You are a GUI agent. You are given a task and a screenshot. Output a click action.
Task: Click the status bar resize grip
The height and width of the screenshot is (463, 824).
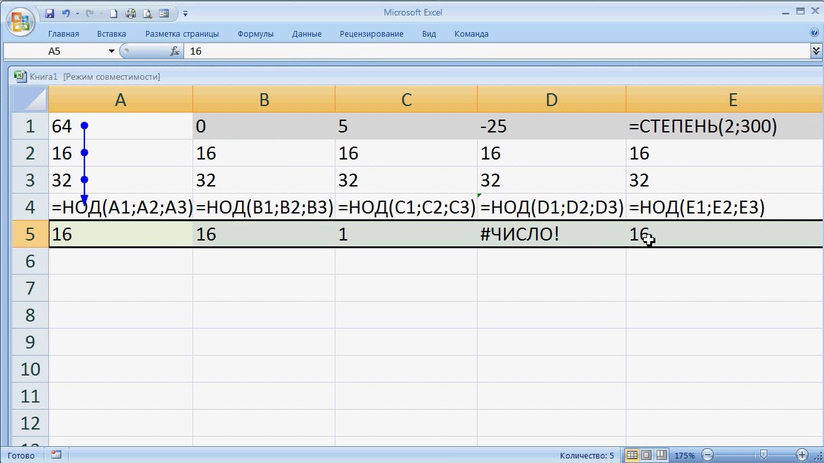818,456
